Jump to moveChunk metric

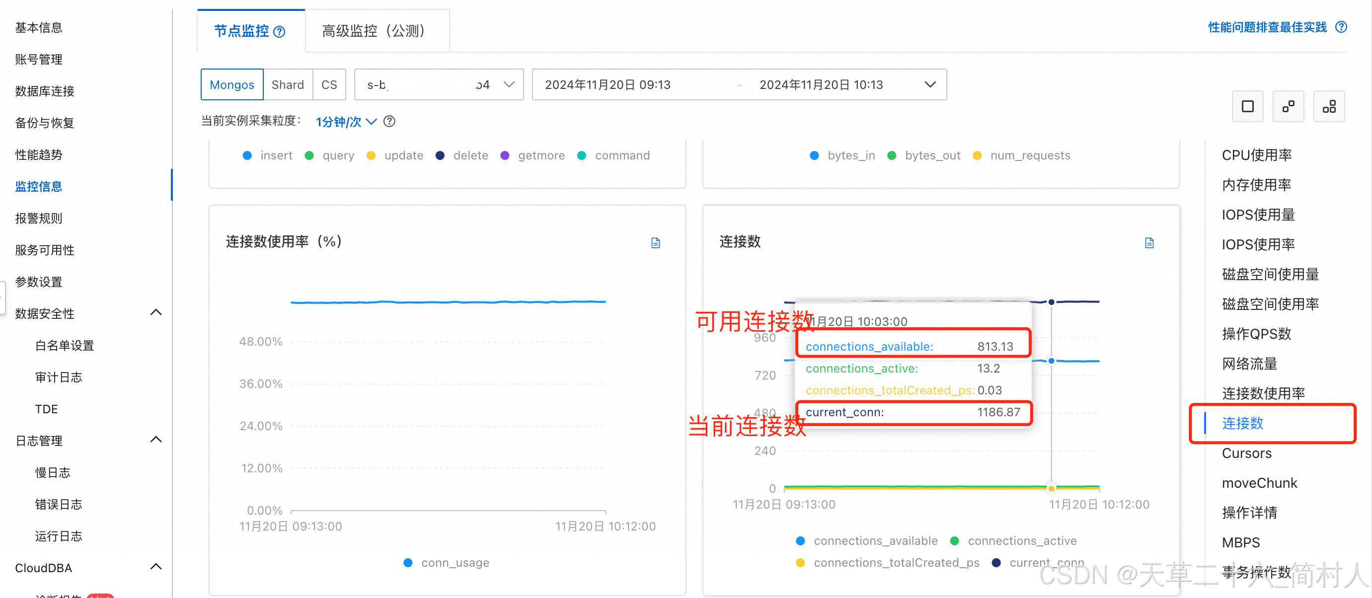1259,483
